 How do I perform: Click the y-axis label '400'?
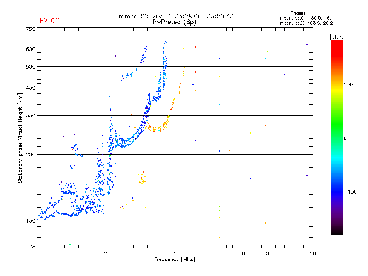[30, 88]
